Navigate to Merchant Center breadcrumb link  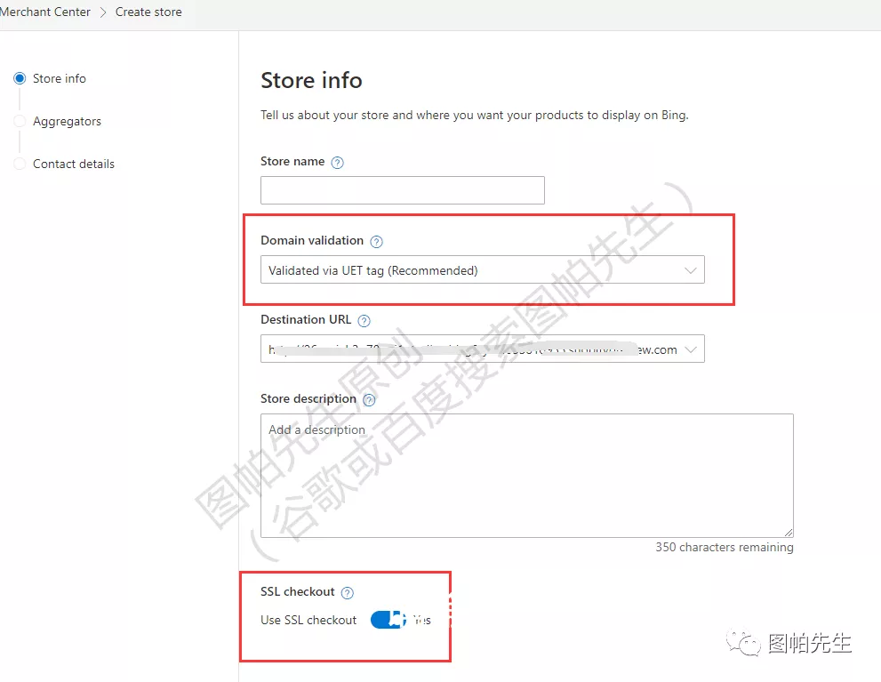[x=45, y=12]
